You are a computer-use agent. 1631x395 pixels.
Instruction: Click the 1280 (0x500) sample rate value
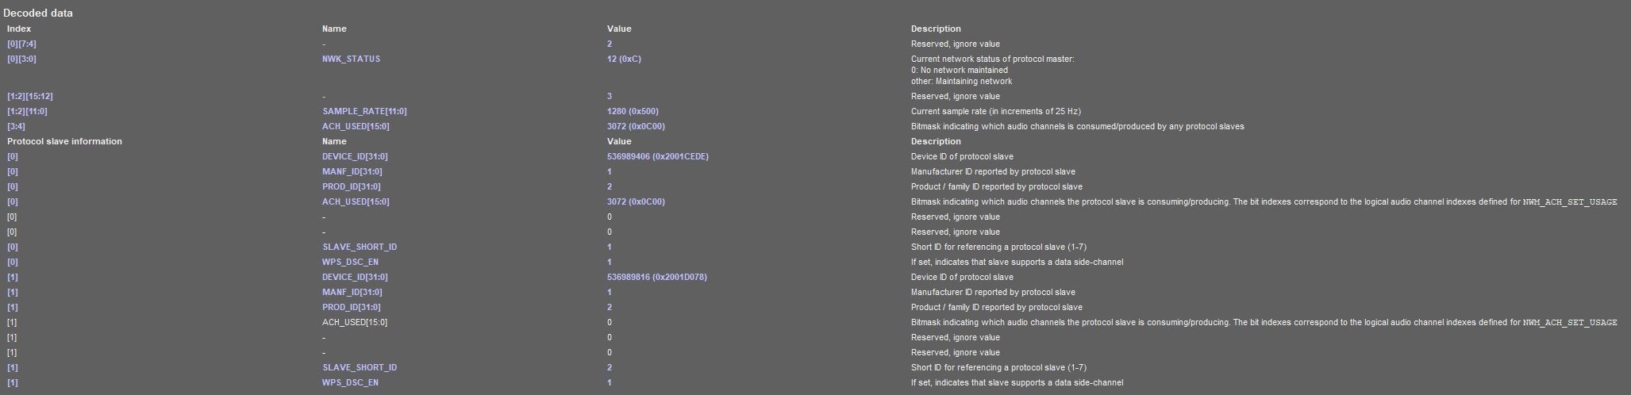tap(633, 112)
